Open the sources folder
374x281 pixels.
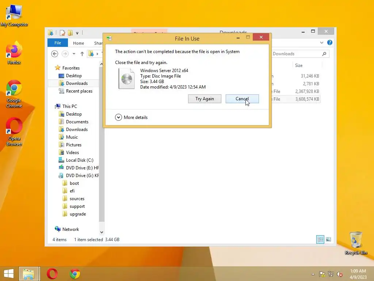tap(73, 199)
